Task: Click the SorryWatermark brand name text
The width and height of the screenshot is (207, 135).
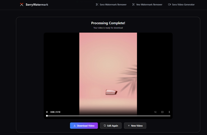Action: (37, 5)
